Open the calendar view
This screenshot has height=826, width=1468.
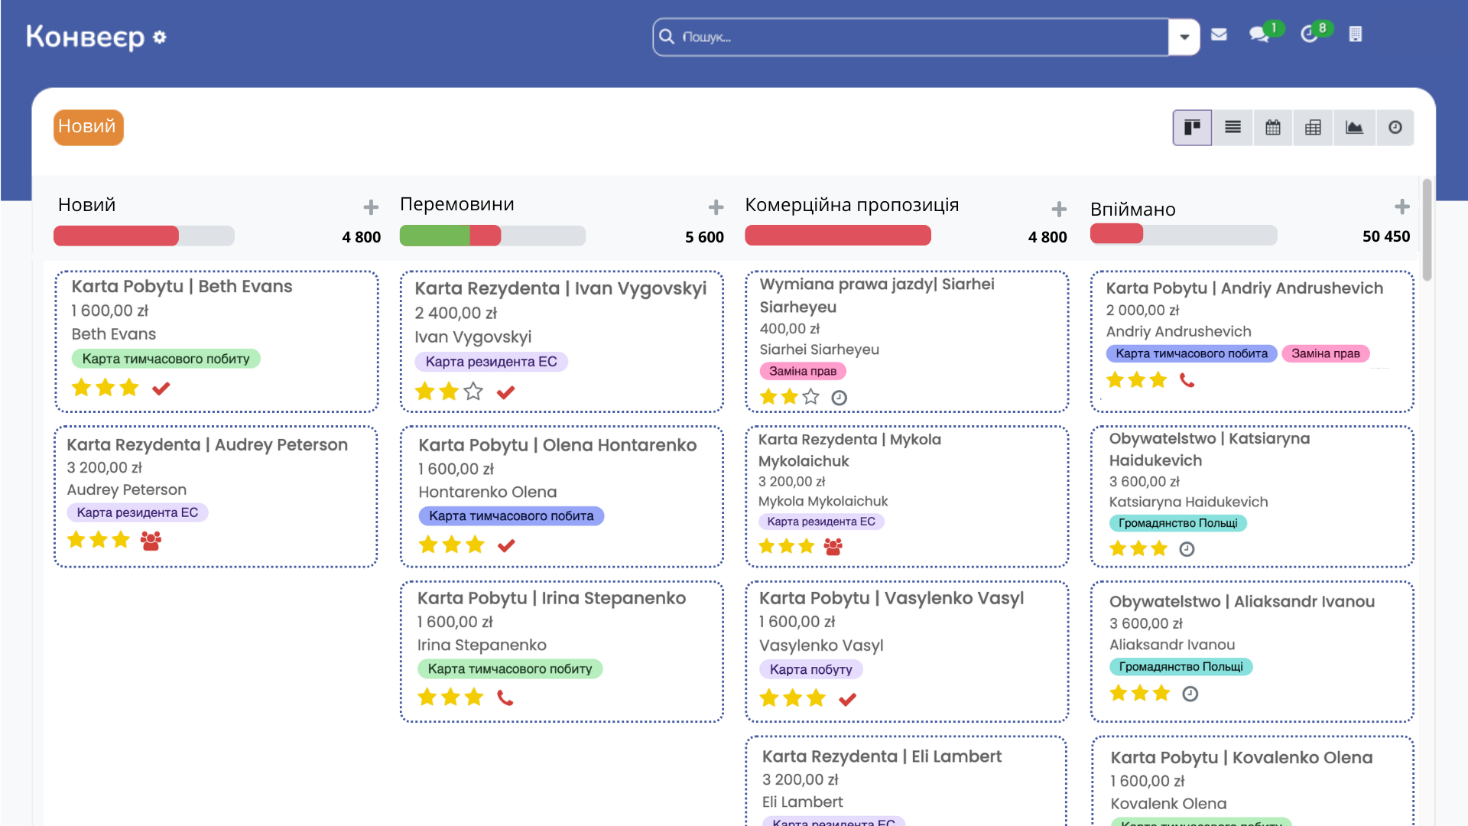[1273, 127]
